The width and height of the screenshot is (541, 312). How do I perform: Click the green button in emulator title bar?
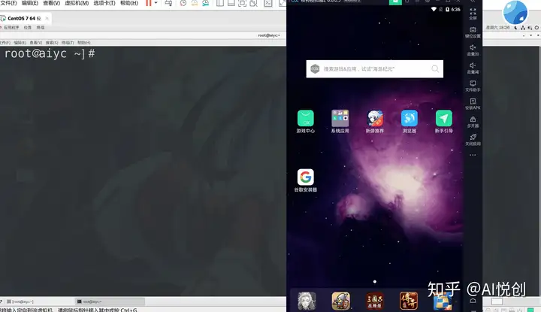(x=395, y=2)
